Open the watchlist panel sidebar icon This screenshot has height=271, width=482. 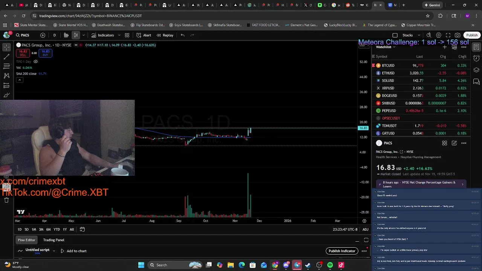476,47
